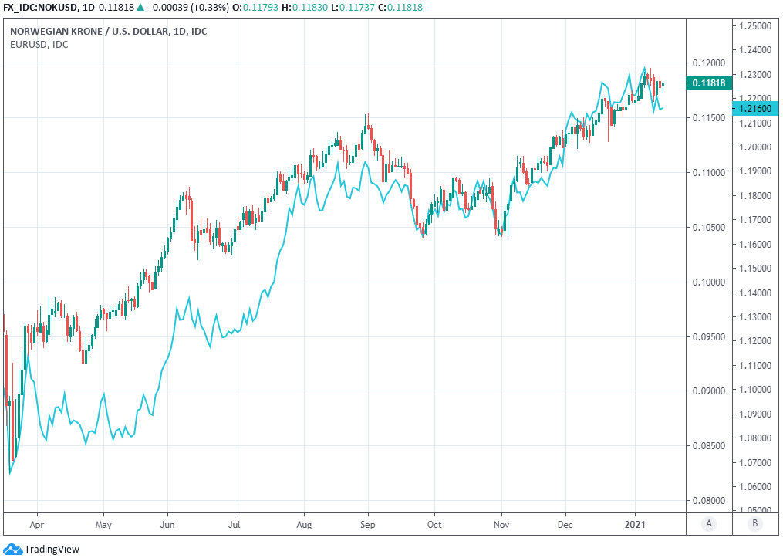Click the 0.10000 level on price scale
This screenshot has height=558, width=783.
pos(707,282)
